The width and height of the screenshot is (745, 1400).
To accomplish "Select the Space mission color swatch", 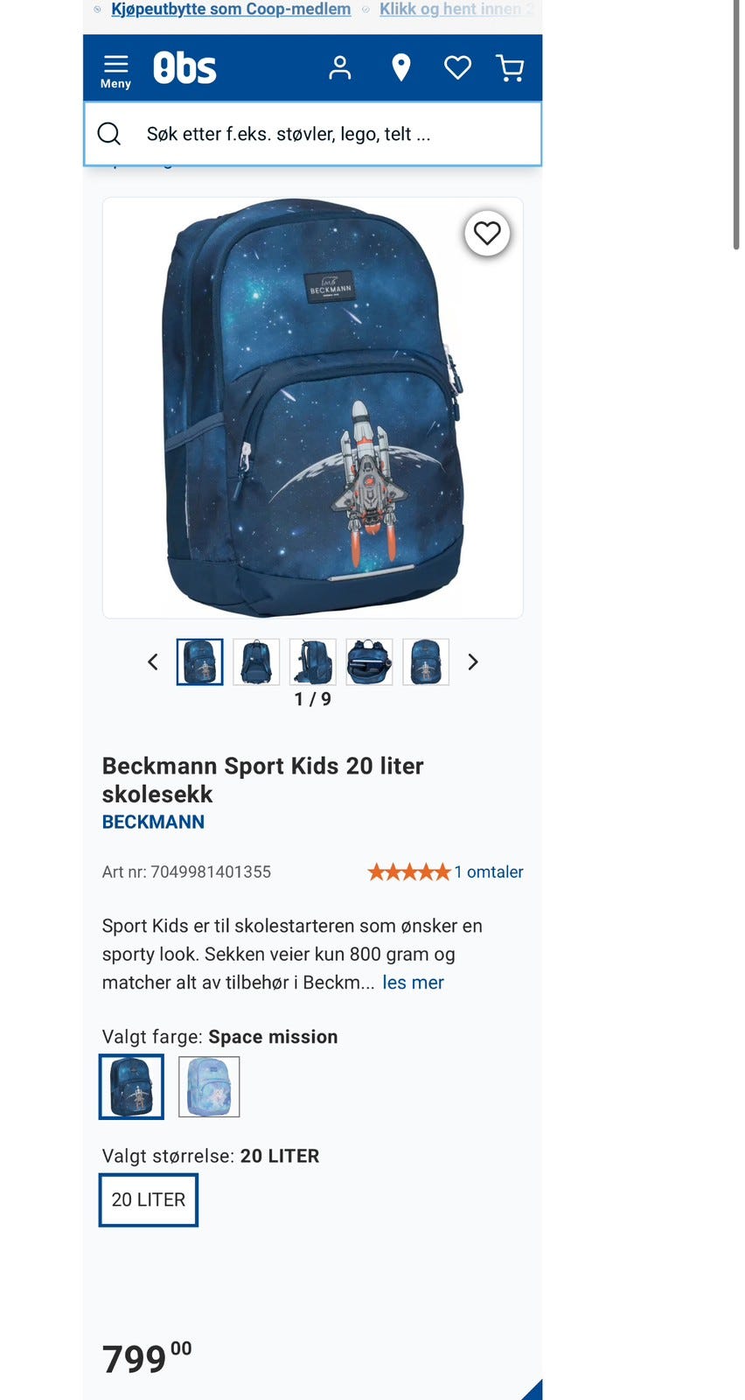I will click(x=131, y=1087).
